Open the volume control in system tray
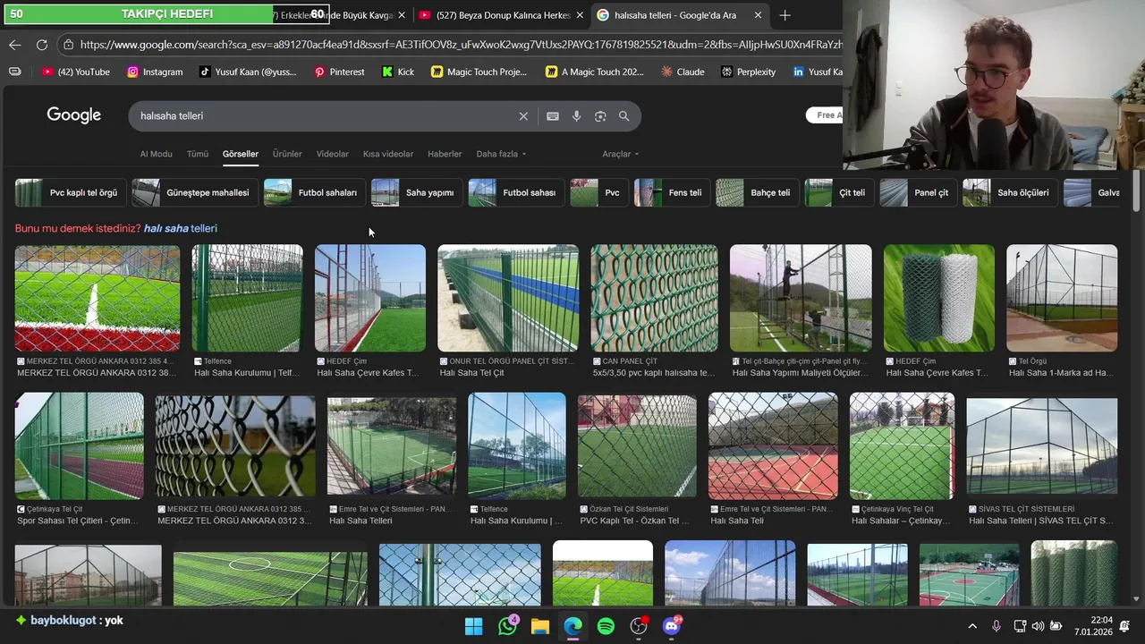Screen dimensions: 1145x644 (x=1038, y=626)
